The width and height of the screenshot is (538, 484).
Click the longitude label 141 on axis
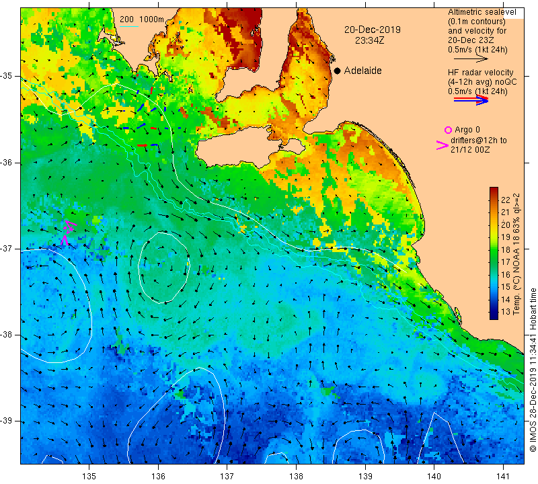[x=503, y=477]
